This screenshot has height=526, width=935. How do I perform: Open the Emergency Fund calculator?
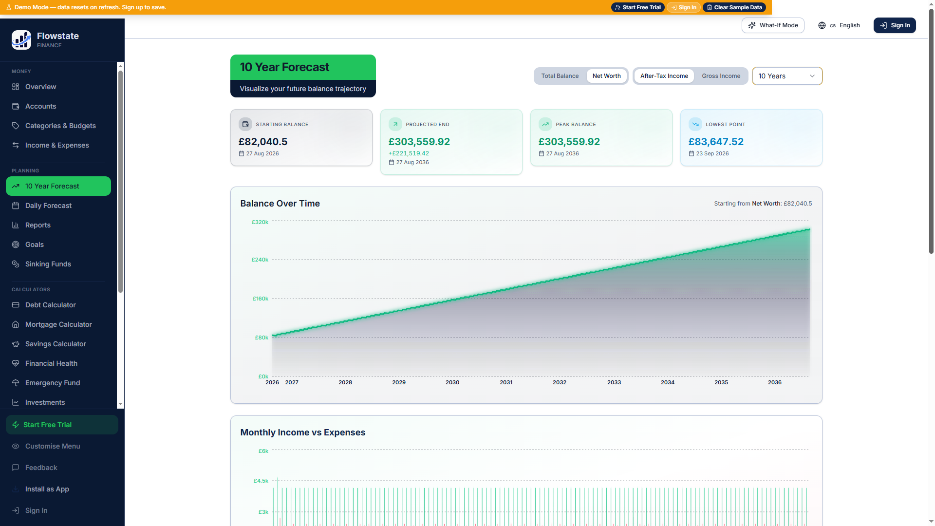pos(58,383)
